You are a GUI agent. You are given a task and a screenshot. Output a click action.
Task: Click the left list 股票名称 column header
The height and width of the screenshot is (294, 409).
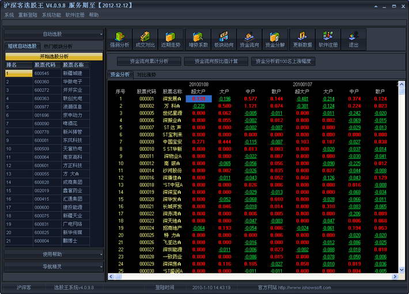point(75,65)
